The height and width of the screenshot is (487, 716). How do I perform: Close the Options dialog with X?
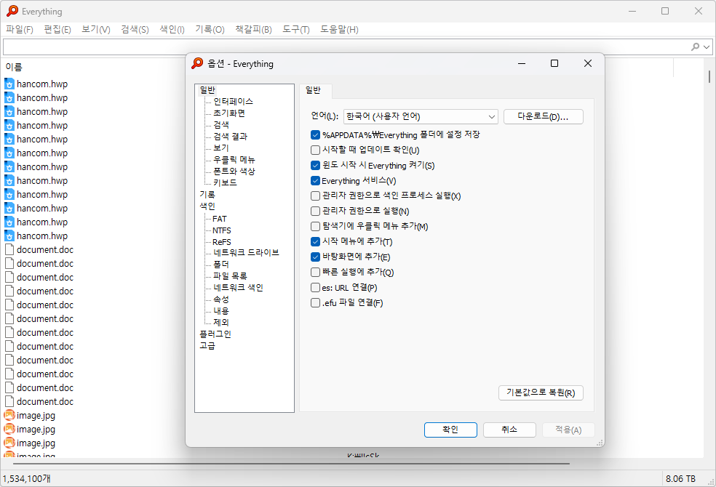coord(588,63)
